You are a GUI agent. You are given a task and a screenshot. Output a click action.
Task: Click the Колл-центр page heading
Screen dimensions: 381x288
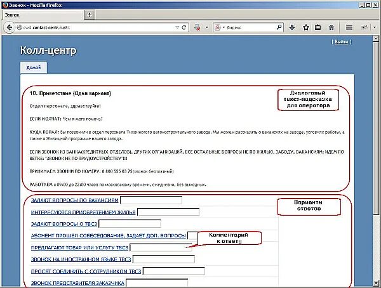pyautogui.click(x=48, y=50)
